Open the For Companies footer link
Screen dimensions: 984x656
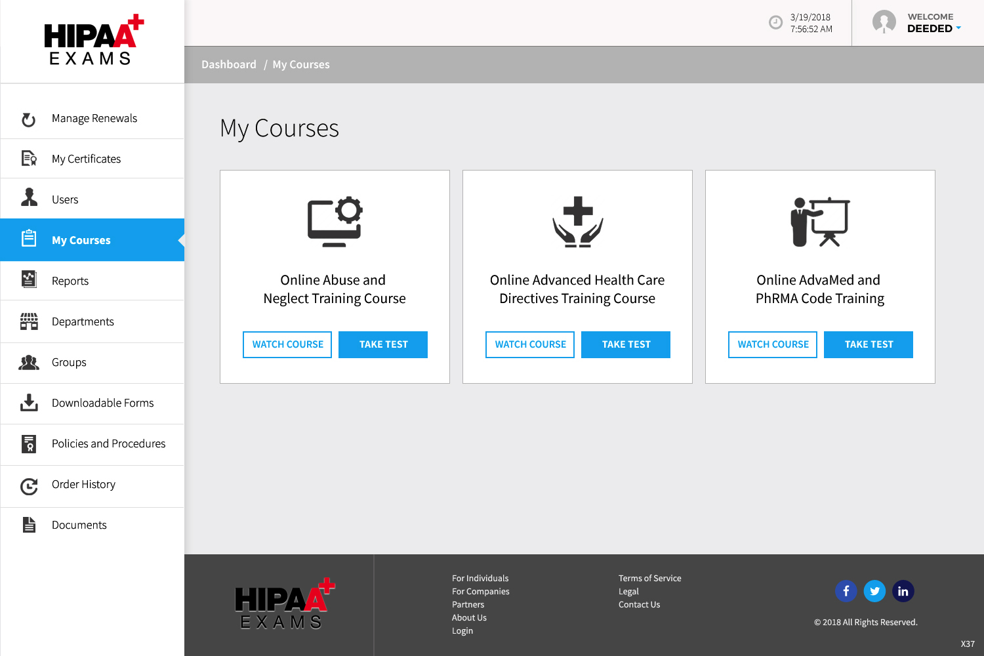[x=481, y=591]
